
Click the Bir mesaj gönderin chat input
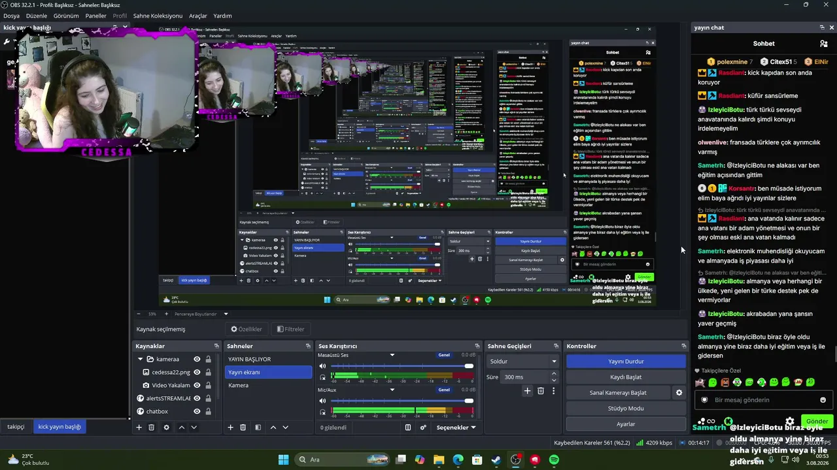click(x=763, y=400)
